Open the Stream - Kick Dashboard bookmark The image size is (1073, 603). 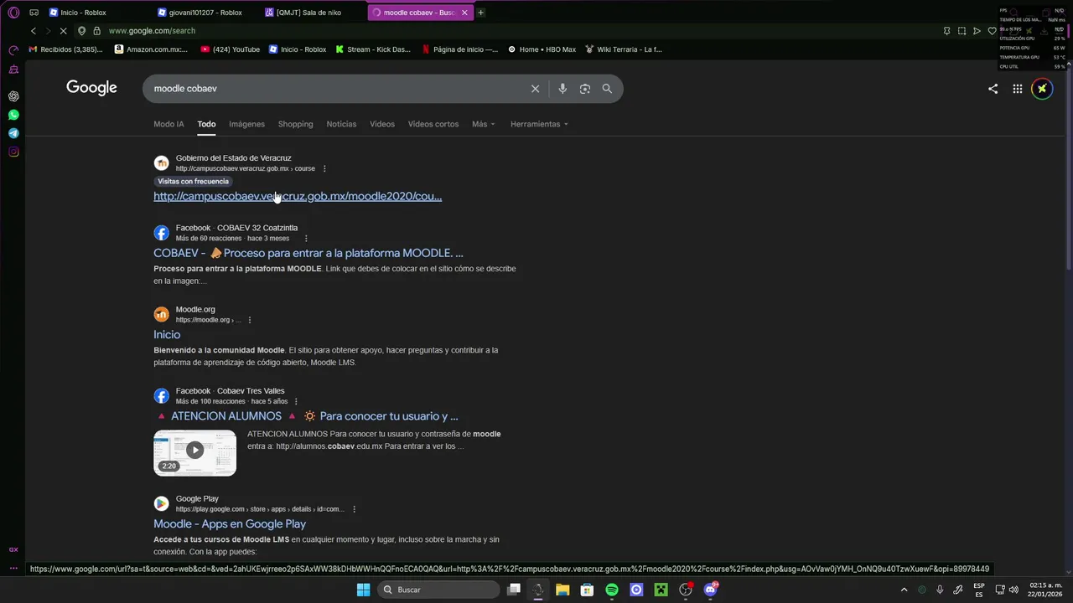[373, 49]
